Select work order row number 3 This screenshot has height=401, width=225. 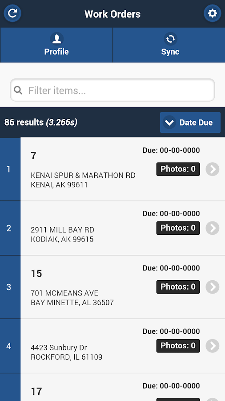(112, 287)
